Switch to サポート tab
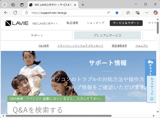The image size is (160, 118). pos(37,35)
